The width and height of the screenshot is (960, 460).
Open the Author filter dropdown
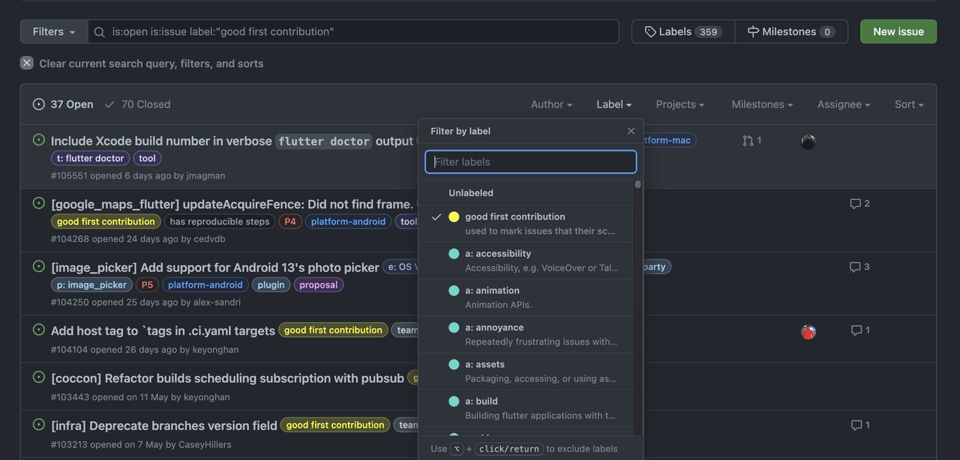(551, 104)
